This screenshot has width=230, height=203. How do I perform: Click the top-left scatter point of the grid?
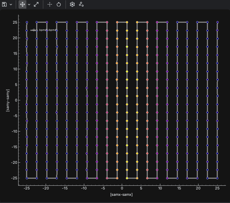27,22
